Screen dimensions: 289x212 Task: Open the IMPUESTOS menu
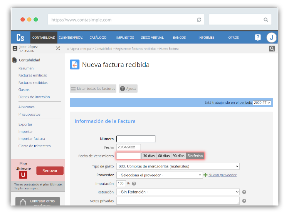[125, 38]
